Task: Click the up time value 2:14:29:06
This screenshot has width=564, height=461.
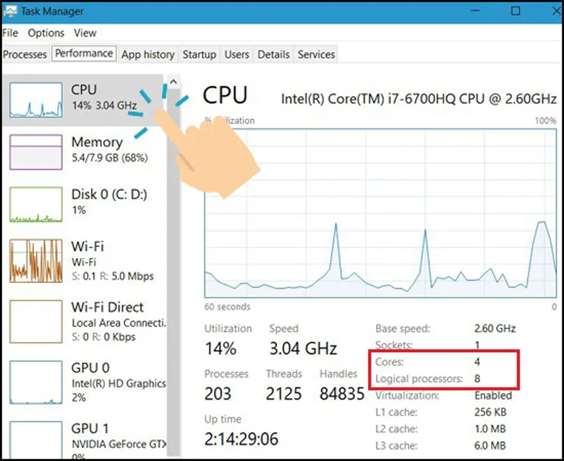Action: pyautogui.click(x=242, y=439)
